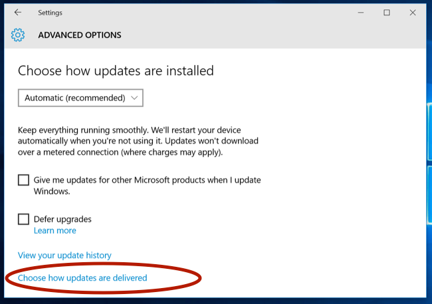Open the Automatic (recommended) dropdown

click(80, 98)
